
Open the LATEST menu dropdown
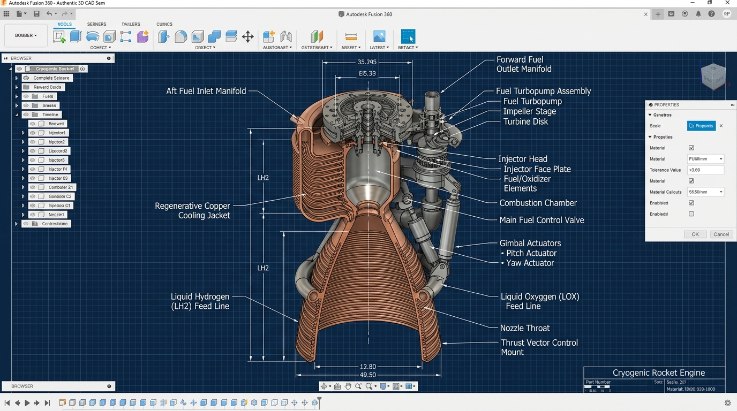379,48
